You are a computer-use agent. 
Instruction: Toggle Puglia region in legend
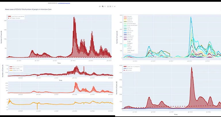point(127,42)
